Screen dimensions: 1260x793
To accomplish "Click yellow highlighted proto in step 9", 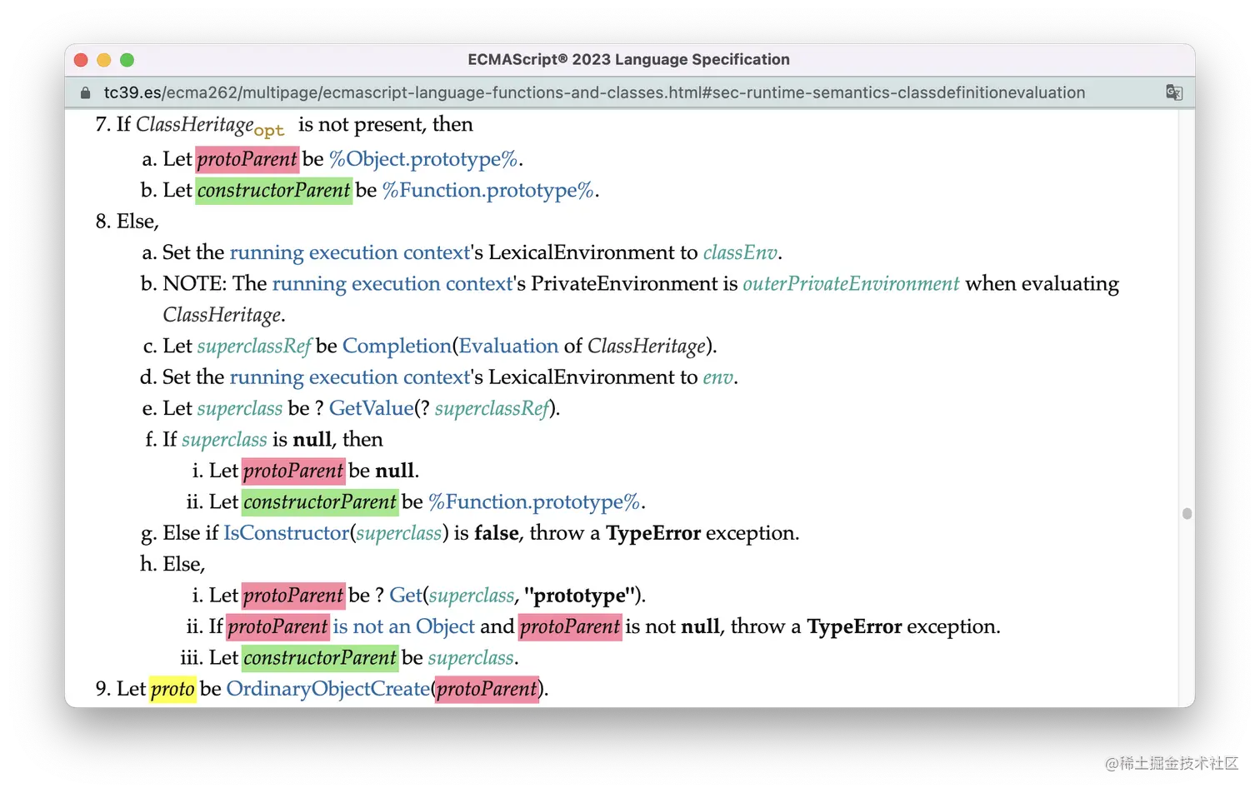I will tap(172, 690).
